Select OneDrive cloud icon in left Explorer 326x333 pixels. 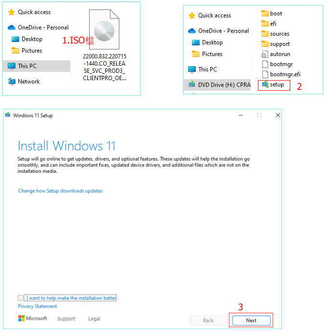(12, 28)
